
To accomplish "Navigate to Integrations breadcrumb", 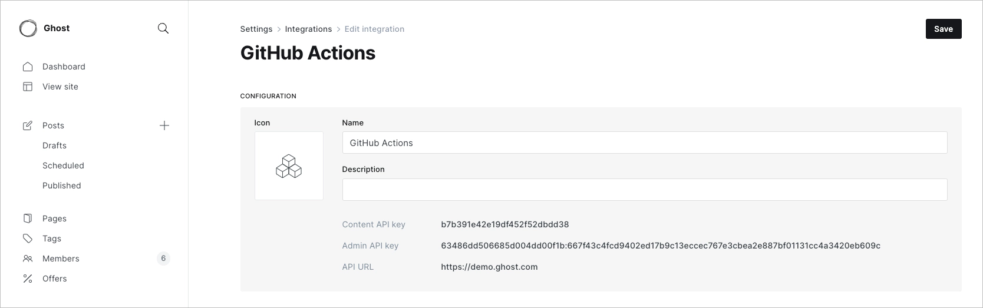I will (x=308, y=29).
